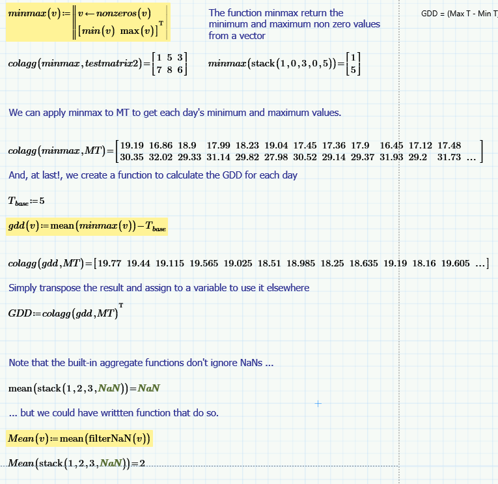The image size is (498, 484).
Task: Select the colagg(gdd, MT) result row
Action: [x=249, y=263]
